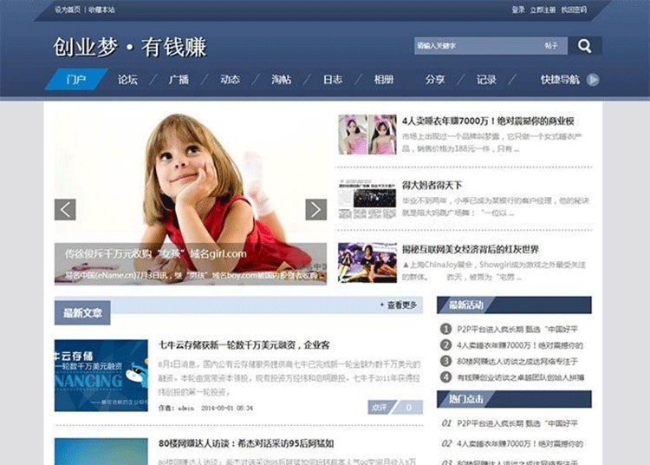Viewport: 650px width, 465px height.
Task: Open 热门点击 item 02 4人卖睡衣
Action: click(x=520, y=443)
